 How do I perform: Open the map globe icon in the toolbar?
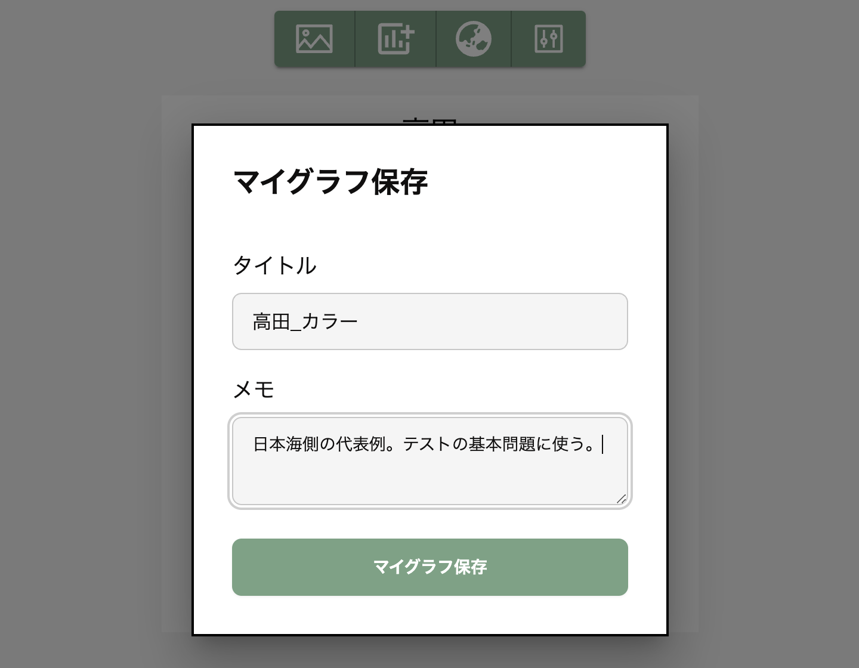point(474,39)
